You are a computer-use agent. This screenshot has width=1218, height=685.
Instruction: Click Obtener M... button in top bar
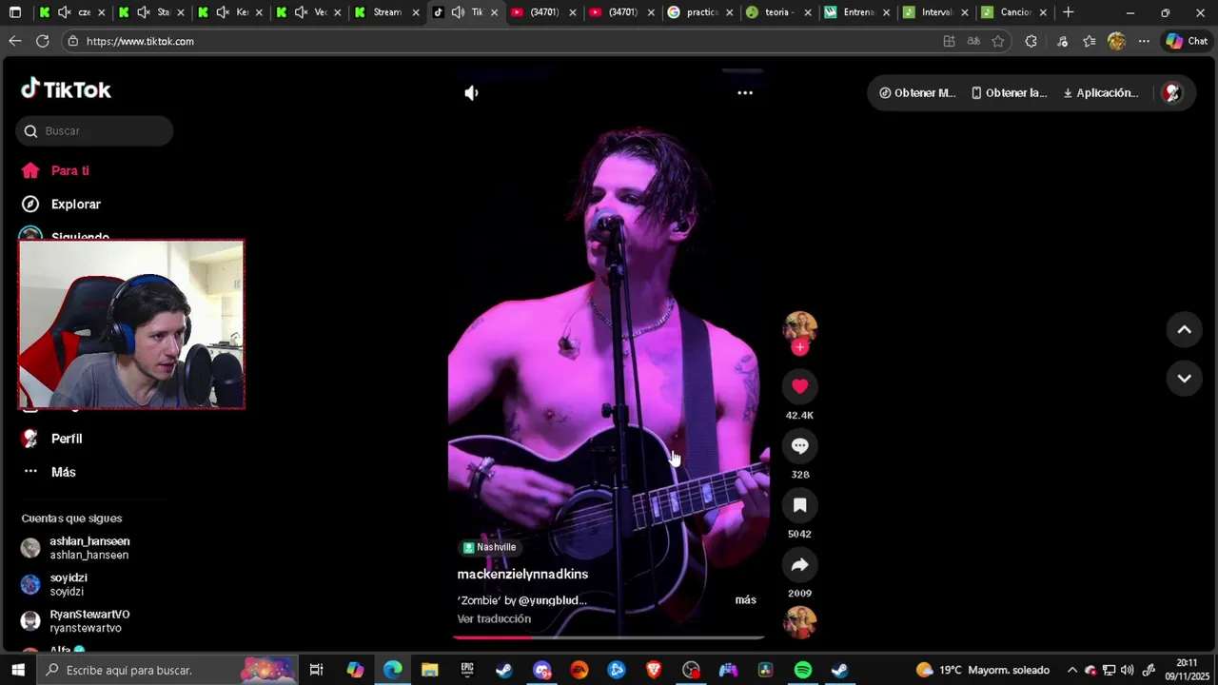click(x=917, y=93)
